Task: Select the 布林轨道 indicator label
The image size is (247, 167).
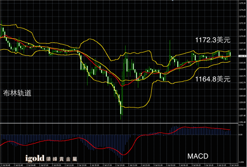Action: [17, 93]
